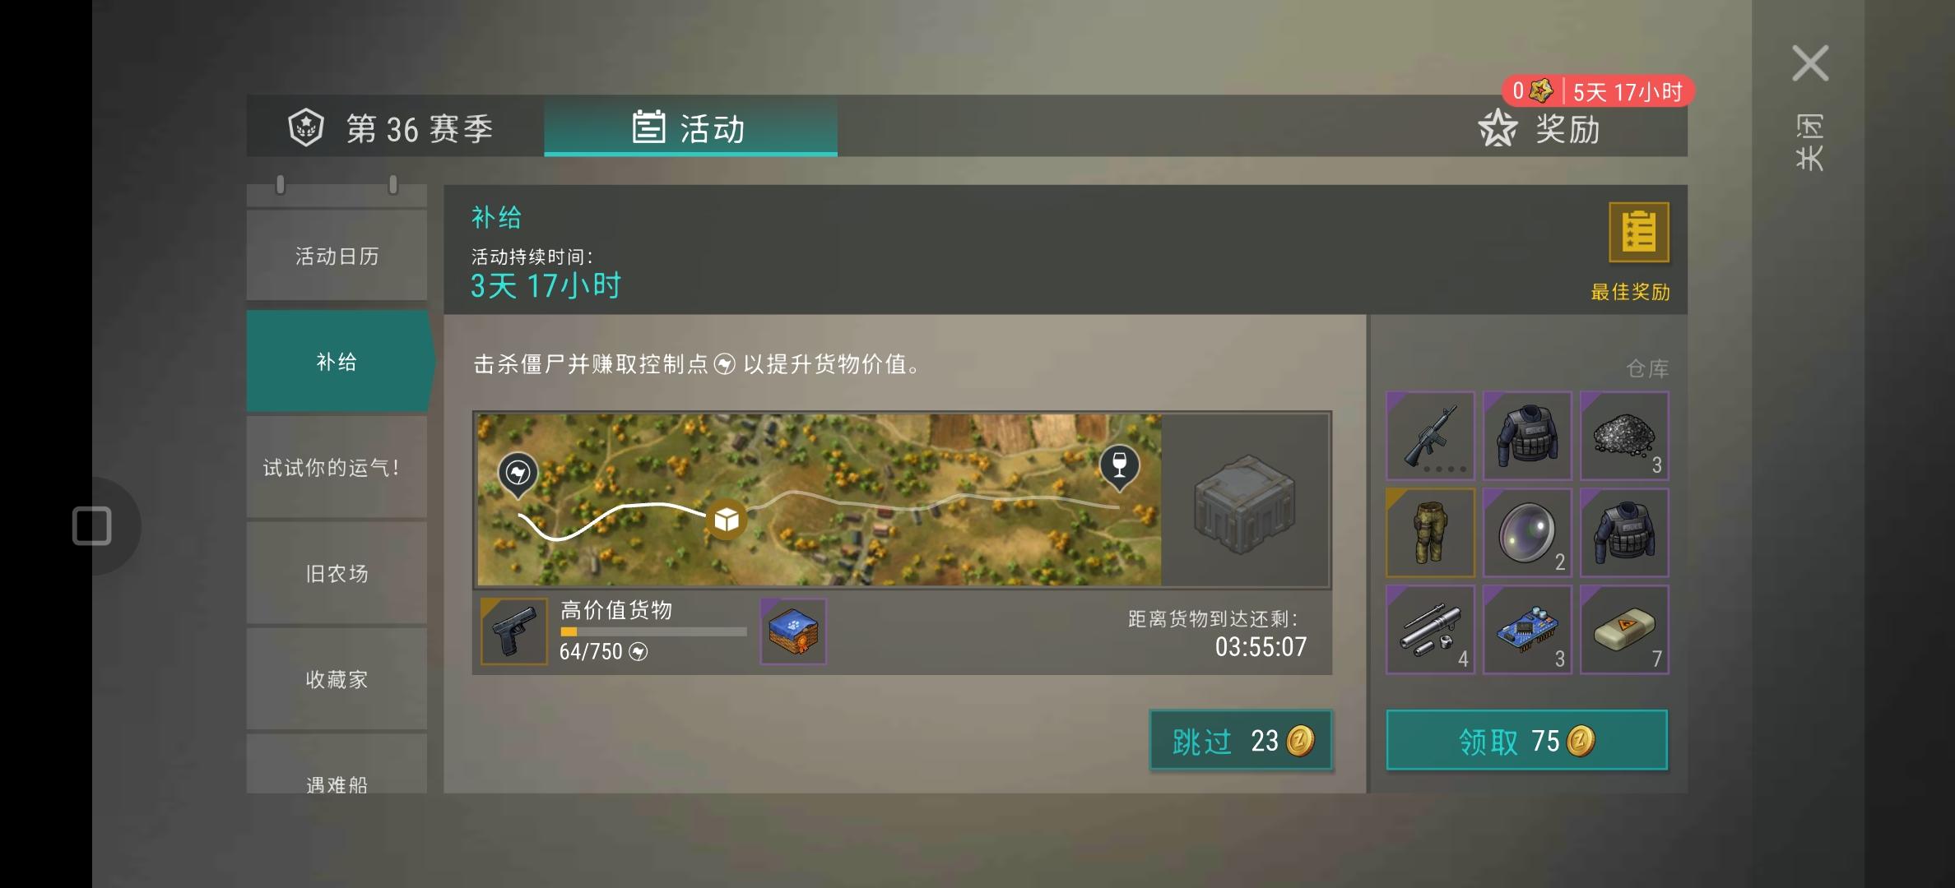Select the assault rifle in 仓库

pyautogui.click(x=1430, y=436)
